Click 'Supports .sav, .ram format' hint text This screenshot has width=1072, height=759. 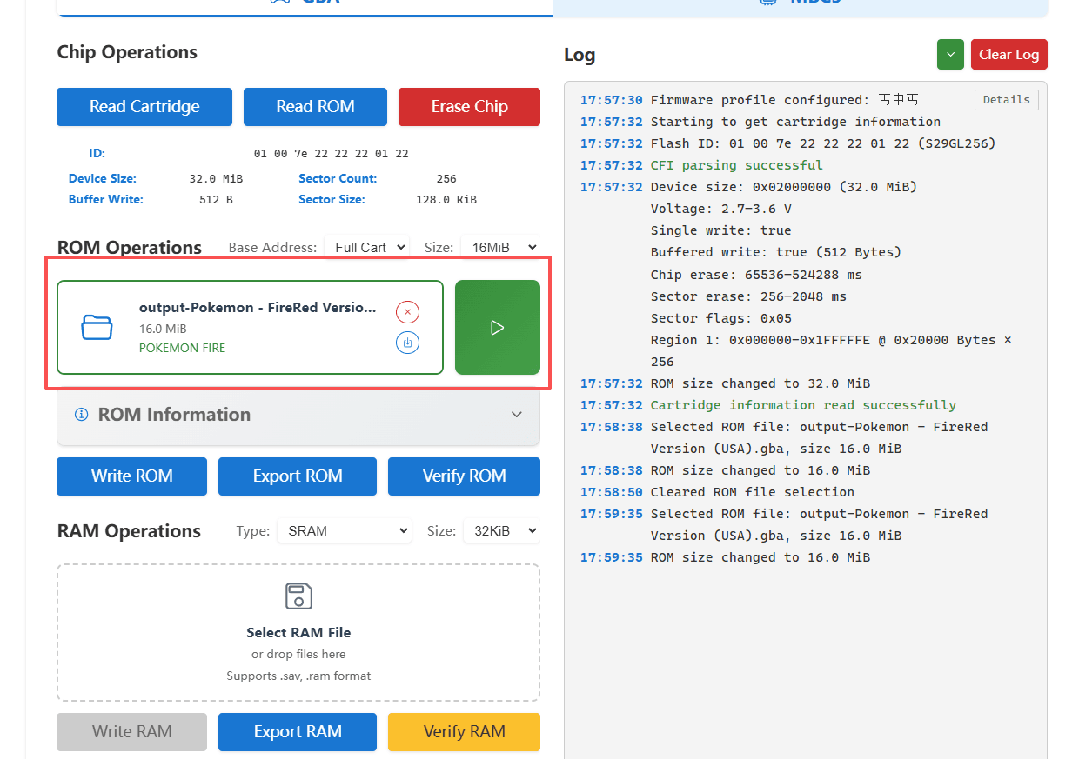pyautogui.click(x=298, y=676)
